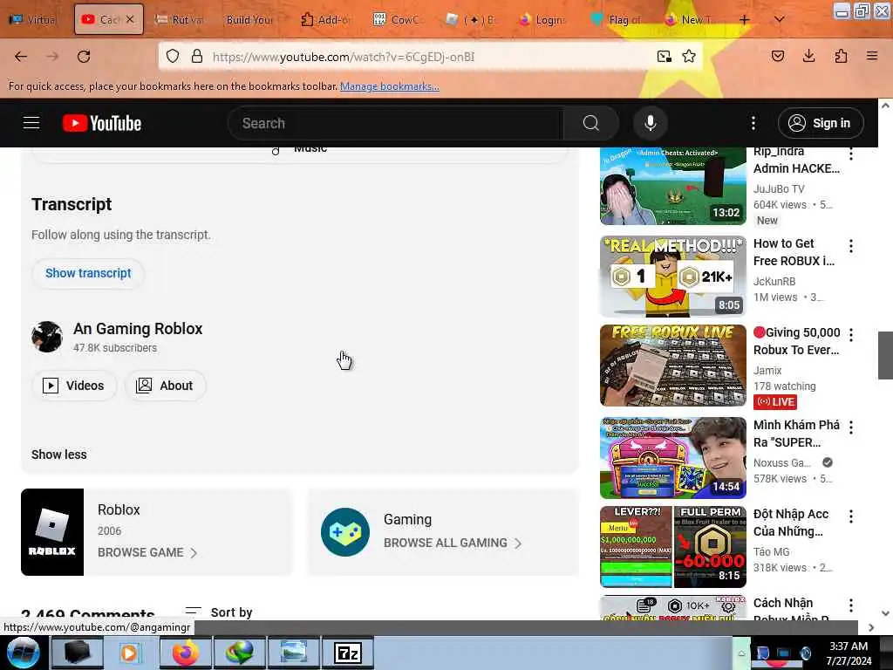Viewport: 893px width, 670px height.
Task: Switch to the Flag of tab
Action: (x=617, y=20)
